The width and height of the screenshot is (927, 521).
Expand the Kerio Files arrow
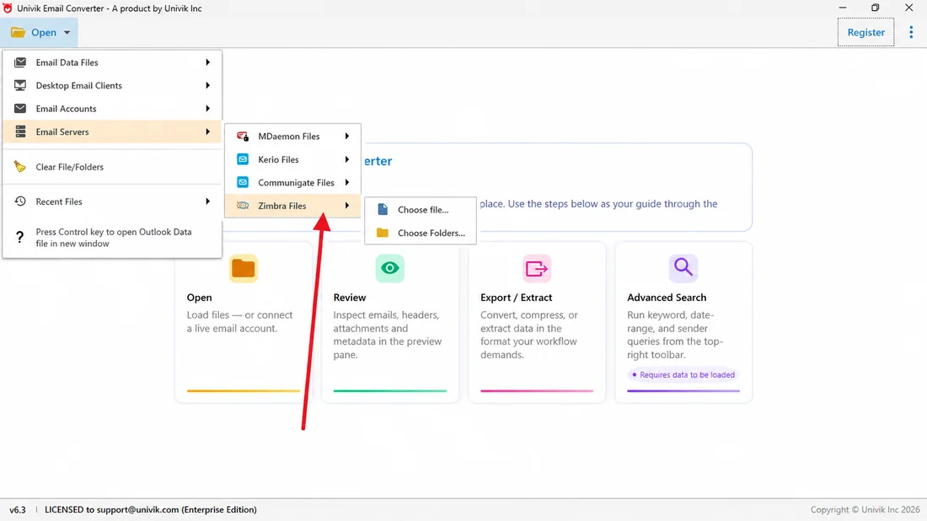(347, 159)
